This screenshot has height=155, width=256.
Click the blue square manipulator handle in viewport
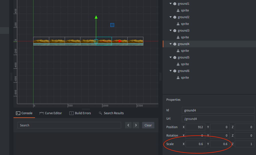112,25
